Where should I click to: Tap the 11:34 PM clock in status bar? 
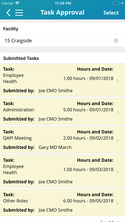coord(63,3)
